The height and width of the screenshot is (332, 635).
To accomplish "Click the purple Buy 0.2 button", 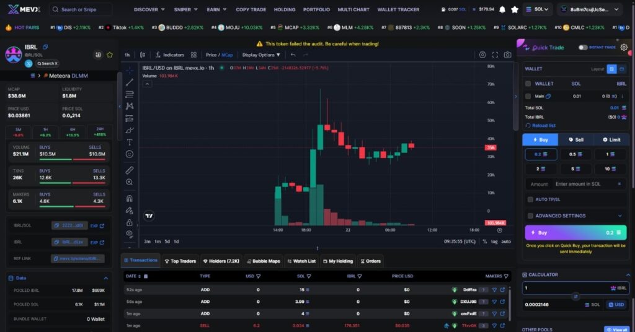I will pyautogui.click(x=575, y=232).
